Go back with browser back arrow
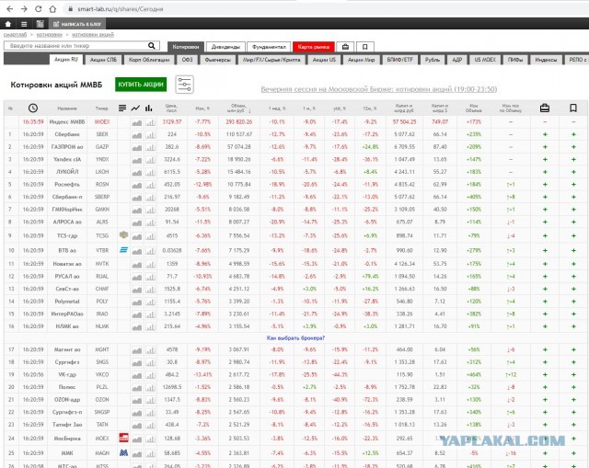This screenshot has height=468, width=589. (x=10, y=8)
